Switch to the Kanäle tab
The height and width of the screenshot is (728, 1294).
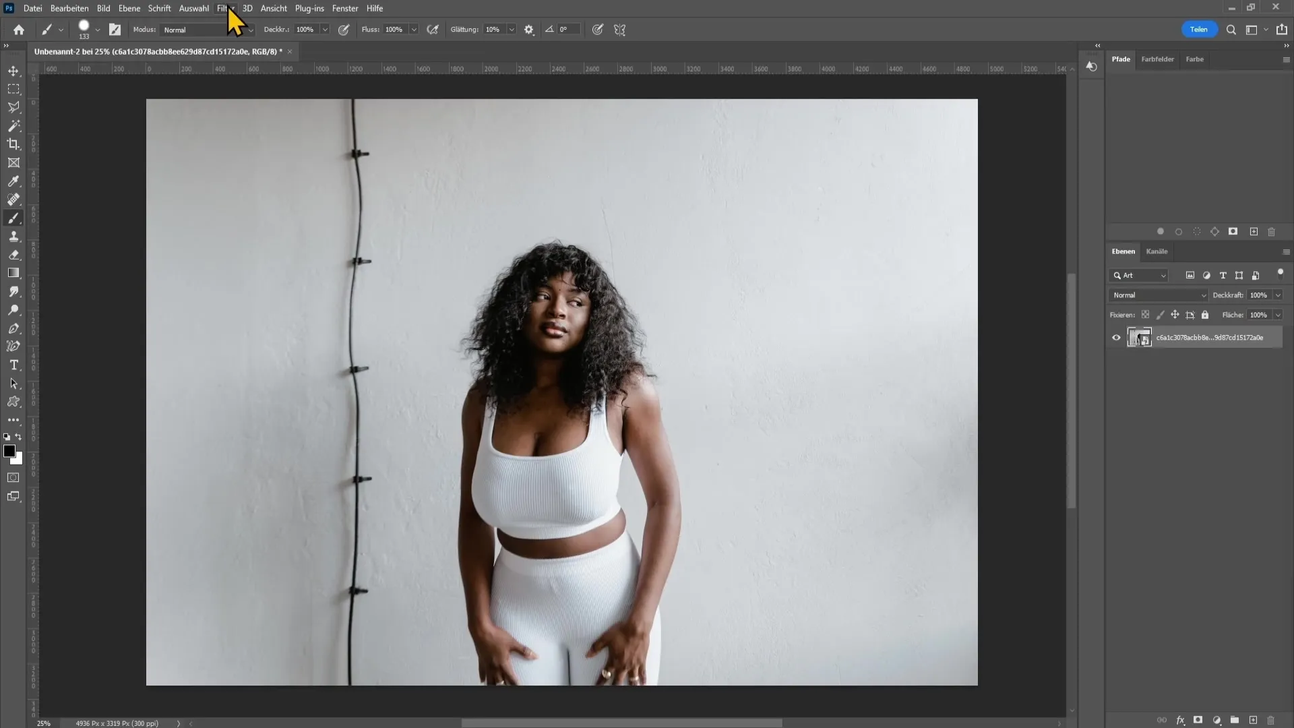click(1157, 251)
